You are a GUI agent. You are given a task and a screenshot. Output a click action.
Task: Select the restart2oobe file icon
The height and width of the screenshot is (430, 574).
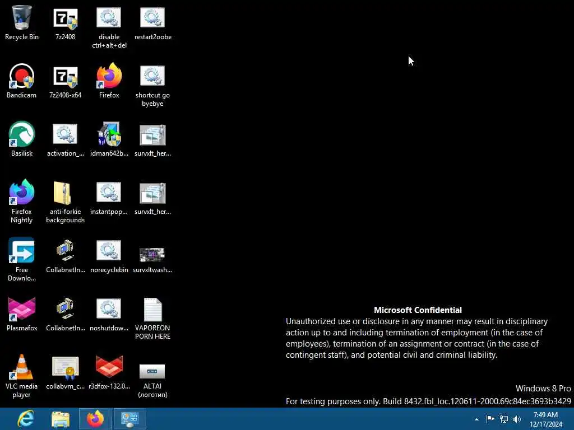(x=152, y=22)
